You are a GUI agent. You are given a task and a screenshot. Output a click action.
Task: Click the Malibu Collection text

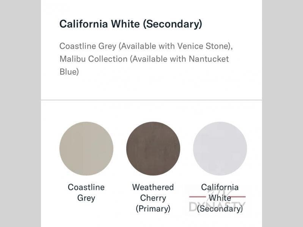point(94,59)
